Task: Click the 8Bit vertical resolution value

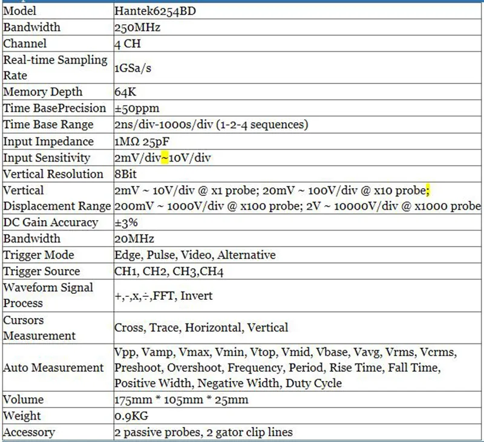Action: point(125,174)
